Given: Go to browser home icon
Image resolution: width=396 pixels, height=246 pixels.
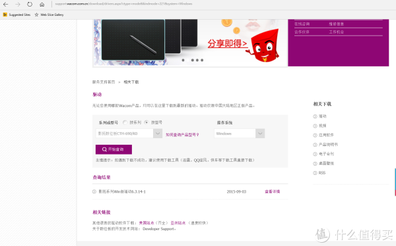Looking at the screenshot, I should click(42, 5).
